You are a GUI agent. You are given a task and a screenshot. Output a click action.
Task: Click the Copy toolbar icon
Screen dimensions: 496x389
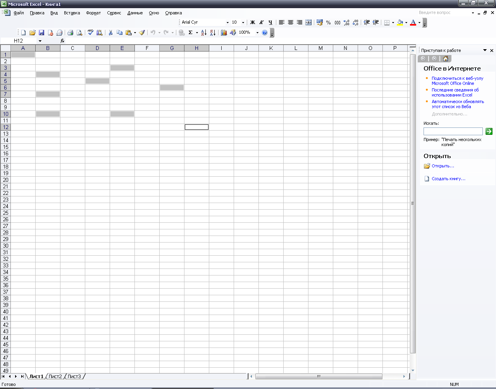[x=119, y=33]
